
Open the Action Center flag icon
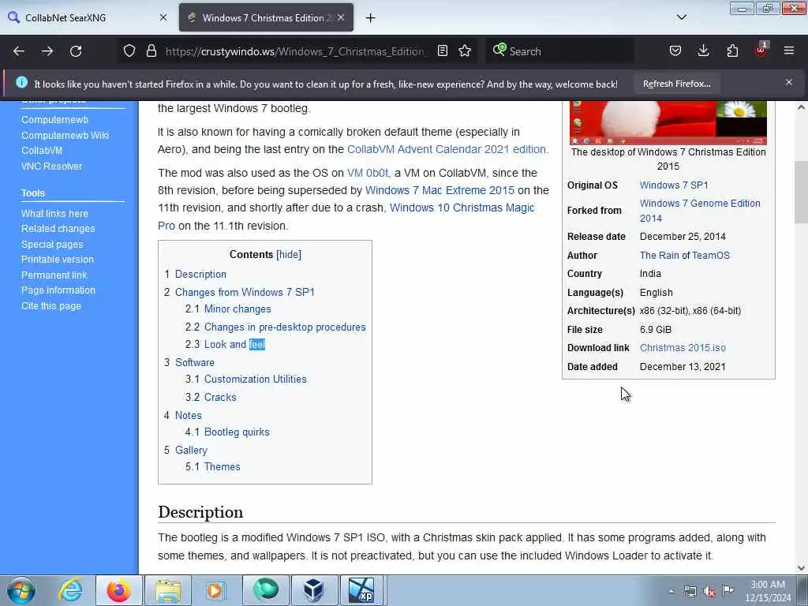pyautogui.click(x=728, y=591)
